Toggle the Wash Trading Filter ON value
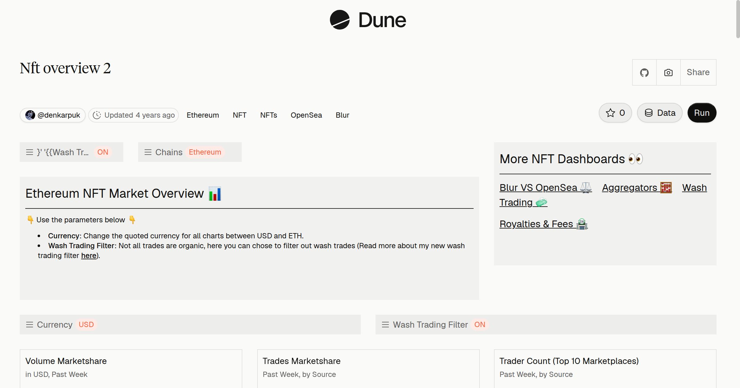This screenshot has width=740, height=388. coord(479,325)
